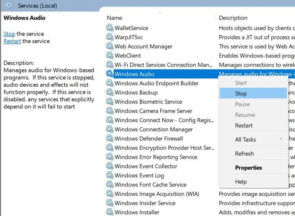Image resolution: width=295 pixels, height=216 pixels.
Task: Click the greyed Start context menu entry
Action: 253,83
